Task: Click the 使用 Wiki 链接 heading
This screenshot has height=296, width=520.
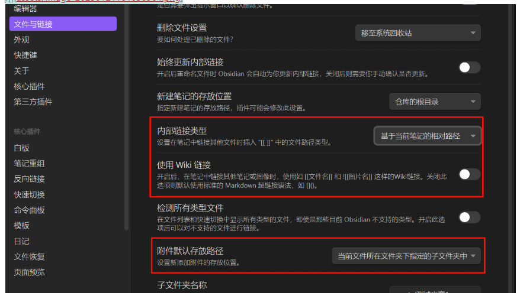Action: point(184,165)
